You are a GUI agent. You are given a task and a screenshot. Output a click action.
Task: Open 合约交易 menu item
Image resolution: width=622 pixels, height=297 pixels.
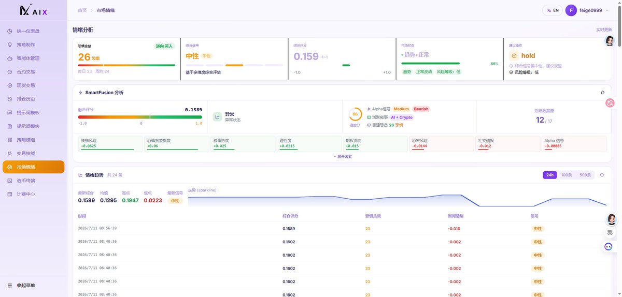point(34,72)
